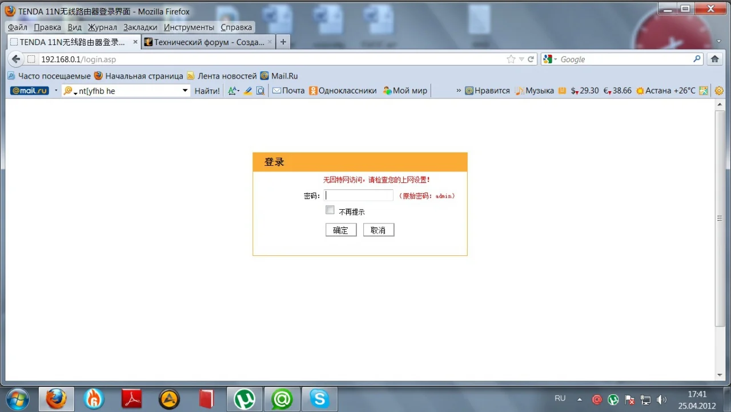Viewport: 731px width, 412px height.
Task: Check the euro rate 38.66
Action: pyautogui.click(x=617, y=91)
